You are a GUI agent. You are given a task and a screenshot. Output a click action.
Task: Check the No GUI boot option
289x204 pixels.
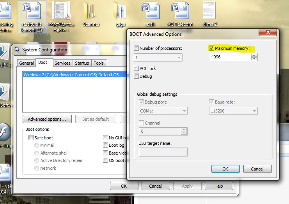coord(105,137)
